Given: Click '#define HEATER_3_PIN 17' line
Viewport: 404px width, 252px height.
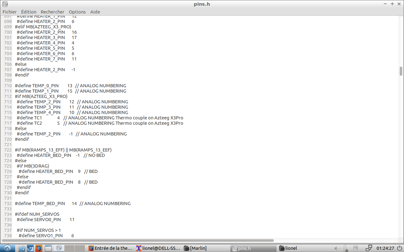Looking at the screenshot, I should (47, 37).
